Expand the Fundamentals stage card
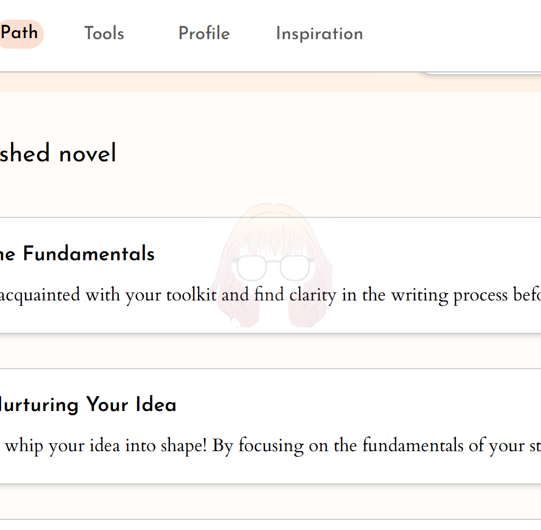The width and height of the screenshot is (541, 530). coord(270,275)
